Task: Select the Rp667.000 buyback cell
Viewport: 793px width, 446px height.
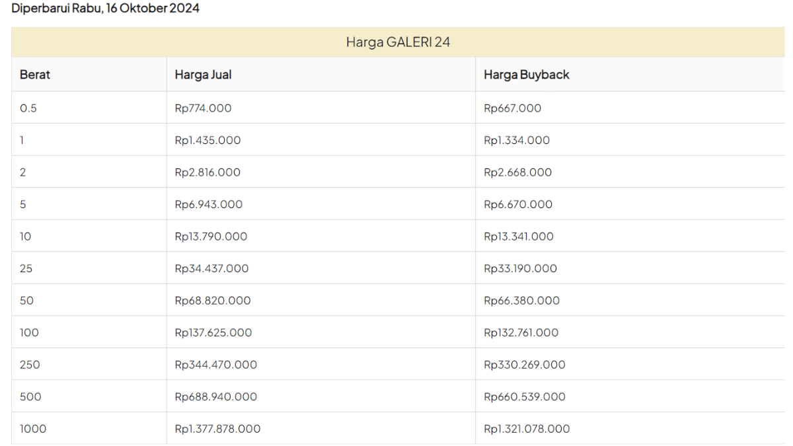Action: [x=512, y=108]
